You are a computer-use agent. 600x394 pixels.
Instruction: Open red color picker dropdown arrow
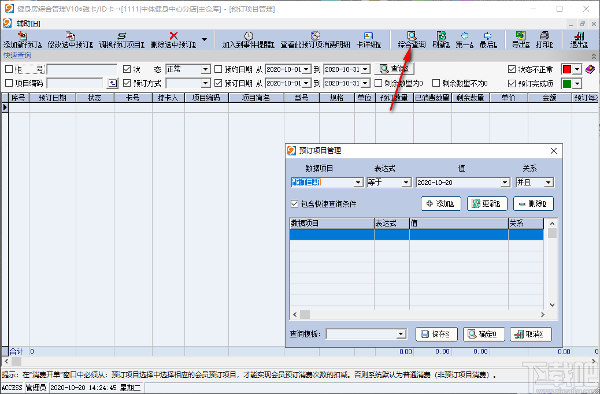577,69
